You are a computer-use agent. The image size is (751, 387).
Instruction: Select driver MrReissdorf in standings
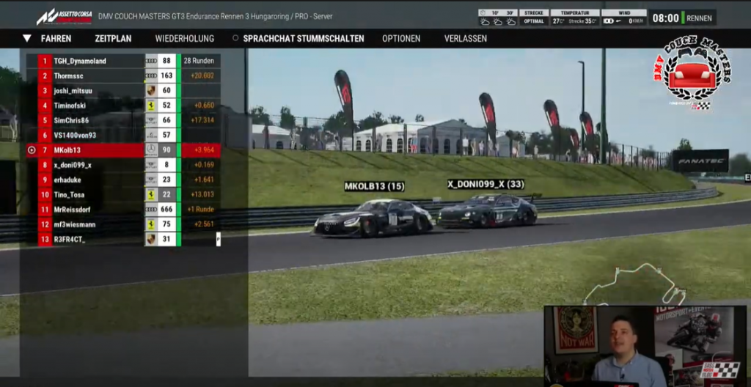(72, 210)
